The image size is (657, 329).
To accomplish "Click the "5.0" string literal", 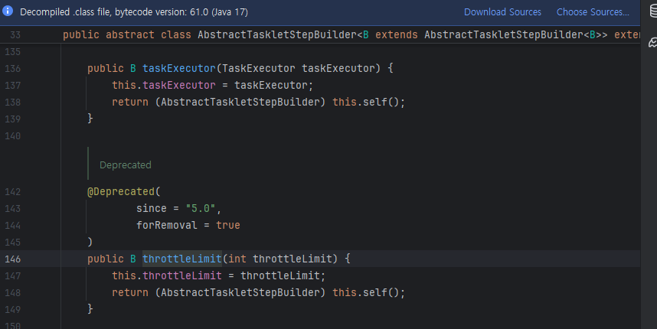I will pyautogui.click(x=201, y=208).
